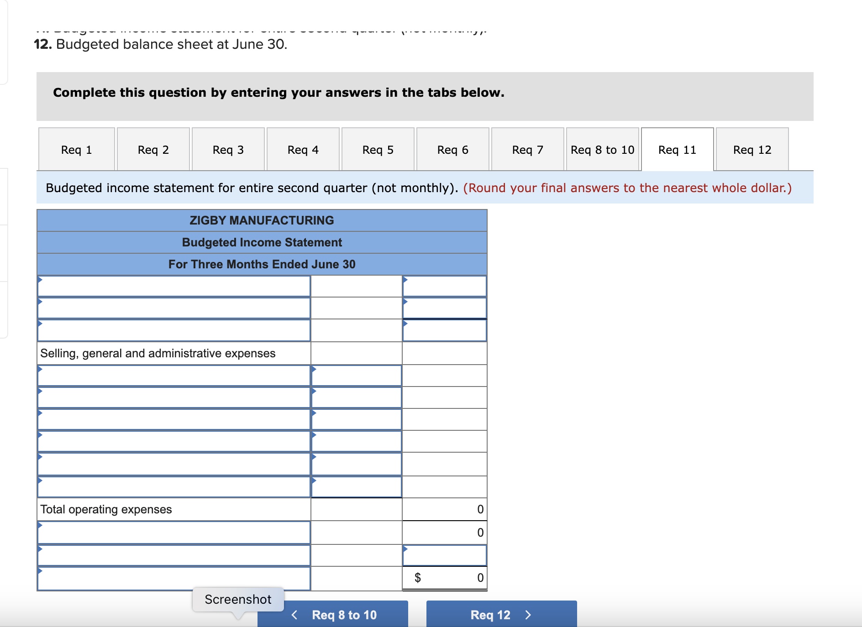The image size is (862, 627).
Task: Click right column amount field above dollar total
Action: (445, 555)
